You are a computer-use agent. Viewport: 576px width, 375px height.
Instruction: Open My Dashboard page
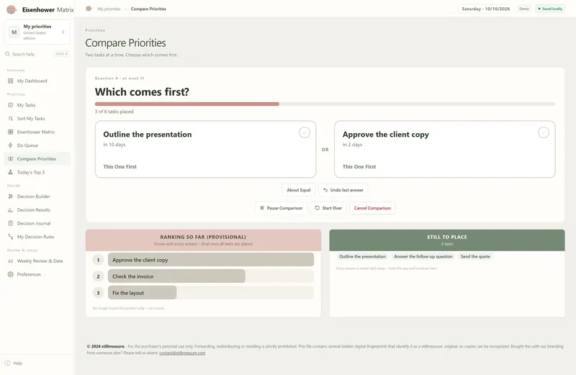coord(37,81)
